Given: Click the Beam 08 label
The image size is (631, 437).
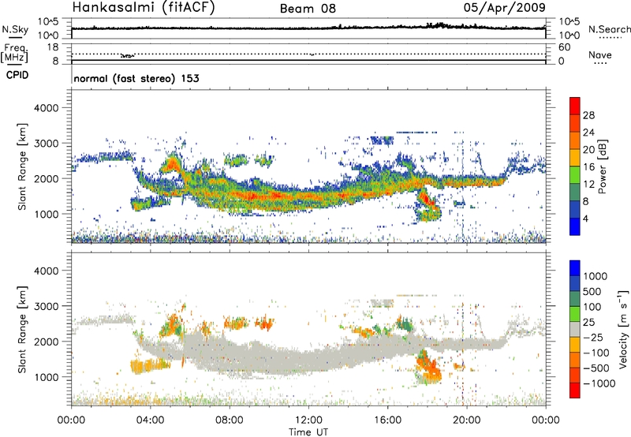Looking at the screenshot, I should (308, 9).
